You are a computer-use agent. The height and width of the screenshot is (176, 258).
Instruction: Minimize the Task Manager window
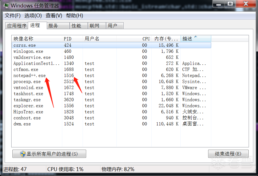click(219, 4)
